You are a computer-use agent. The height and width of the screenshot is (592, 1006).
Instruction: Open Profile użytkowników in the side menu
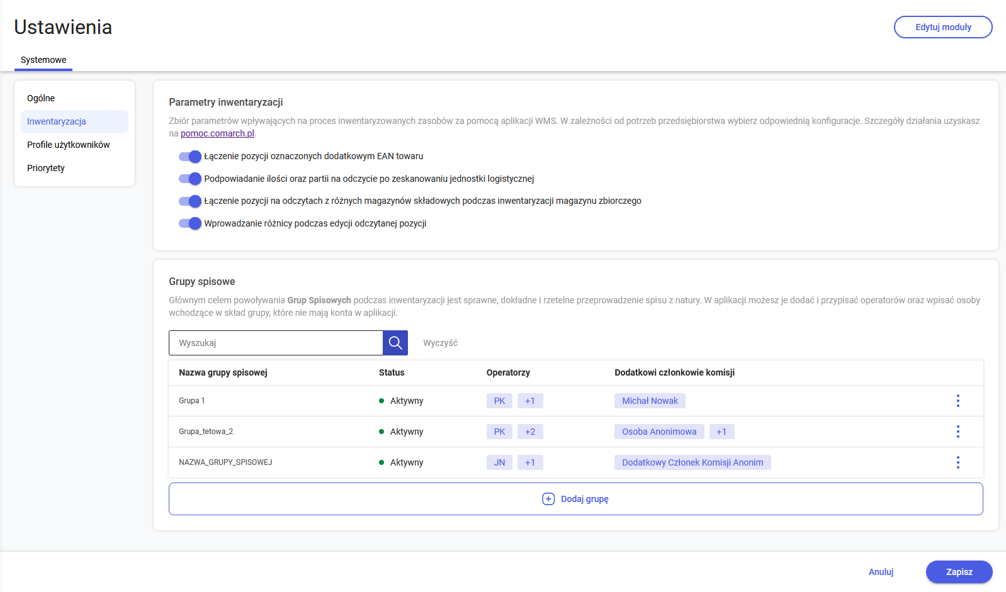pos(68,145)
